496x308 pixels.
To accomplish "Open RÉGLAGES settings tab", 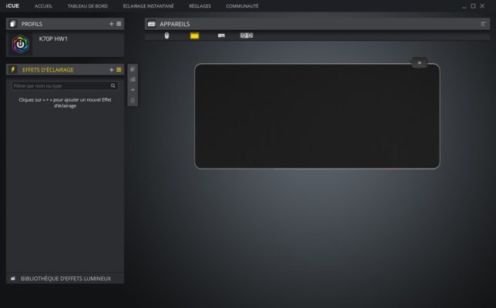I will pyautogui.click(x=200, y=6).
